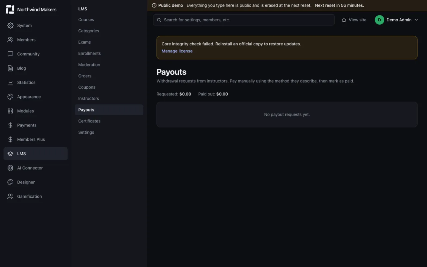
Task: Click the Modules grid icon
Action: pos(10,111)
